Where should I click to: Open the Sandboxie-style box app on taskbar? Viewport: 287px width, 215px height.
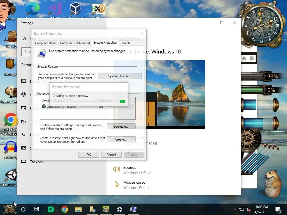[106, 209]
